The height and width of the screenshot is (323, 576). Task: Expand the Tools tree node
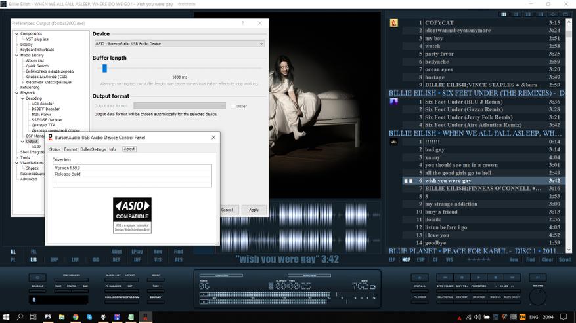point(16,157)
